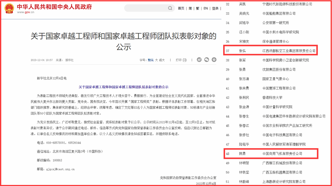
Task: Go to 首页 home page
Action: [x=181, y=8]
